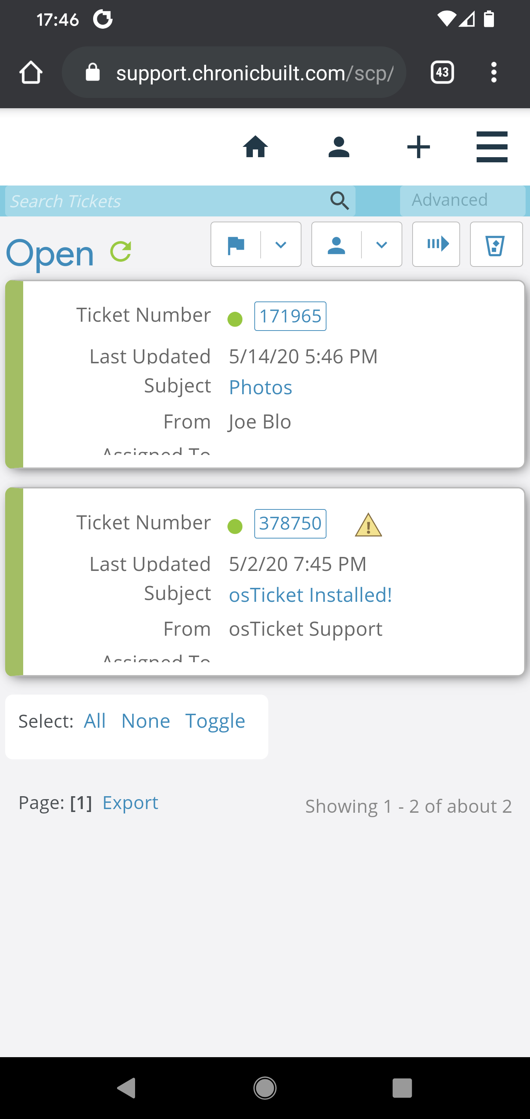Open the user profile icon

click(339, 147)
